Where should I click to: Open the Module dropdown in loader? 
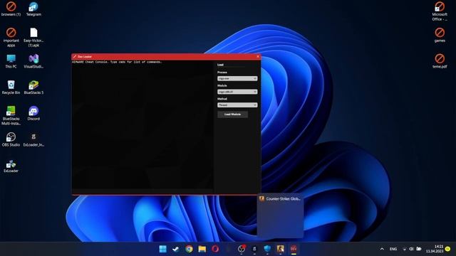click(237, 92)
